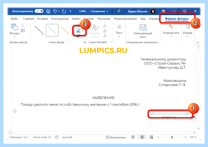Click the Замещающий текст button
Screen dimensions: 208x147
point(143,31)
